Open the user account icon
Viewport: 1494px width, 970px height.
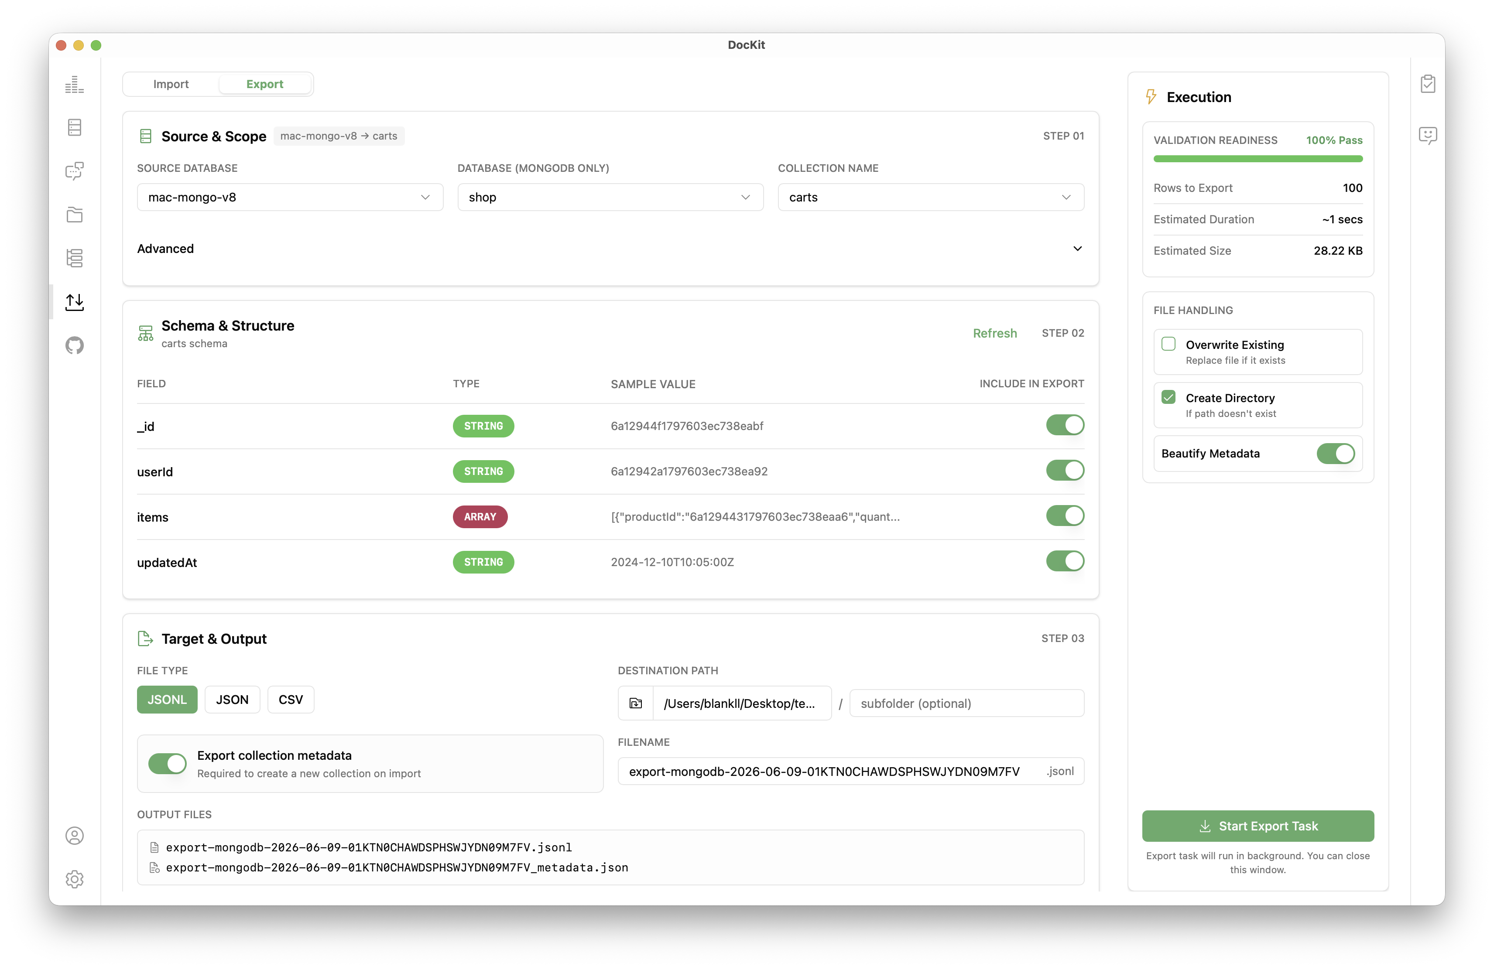[x=74, y=836]
